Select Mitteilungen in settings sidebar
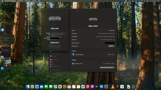 54,59
